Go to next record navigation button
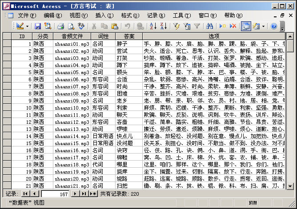The height and width of the screenshot is (209, 297). pos(75,194)
